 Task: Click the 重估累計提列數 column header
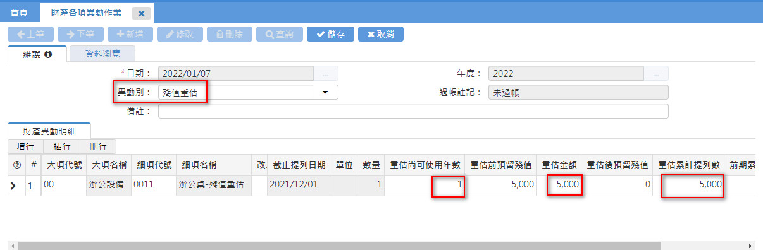(688, 165)
